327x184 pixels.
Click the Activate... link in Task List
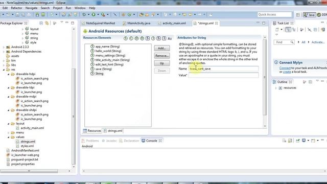(318, 42)
